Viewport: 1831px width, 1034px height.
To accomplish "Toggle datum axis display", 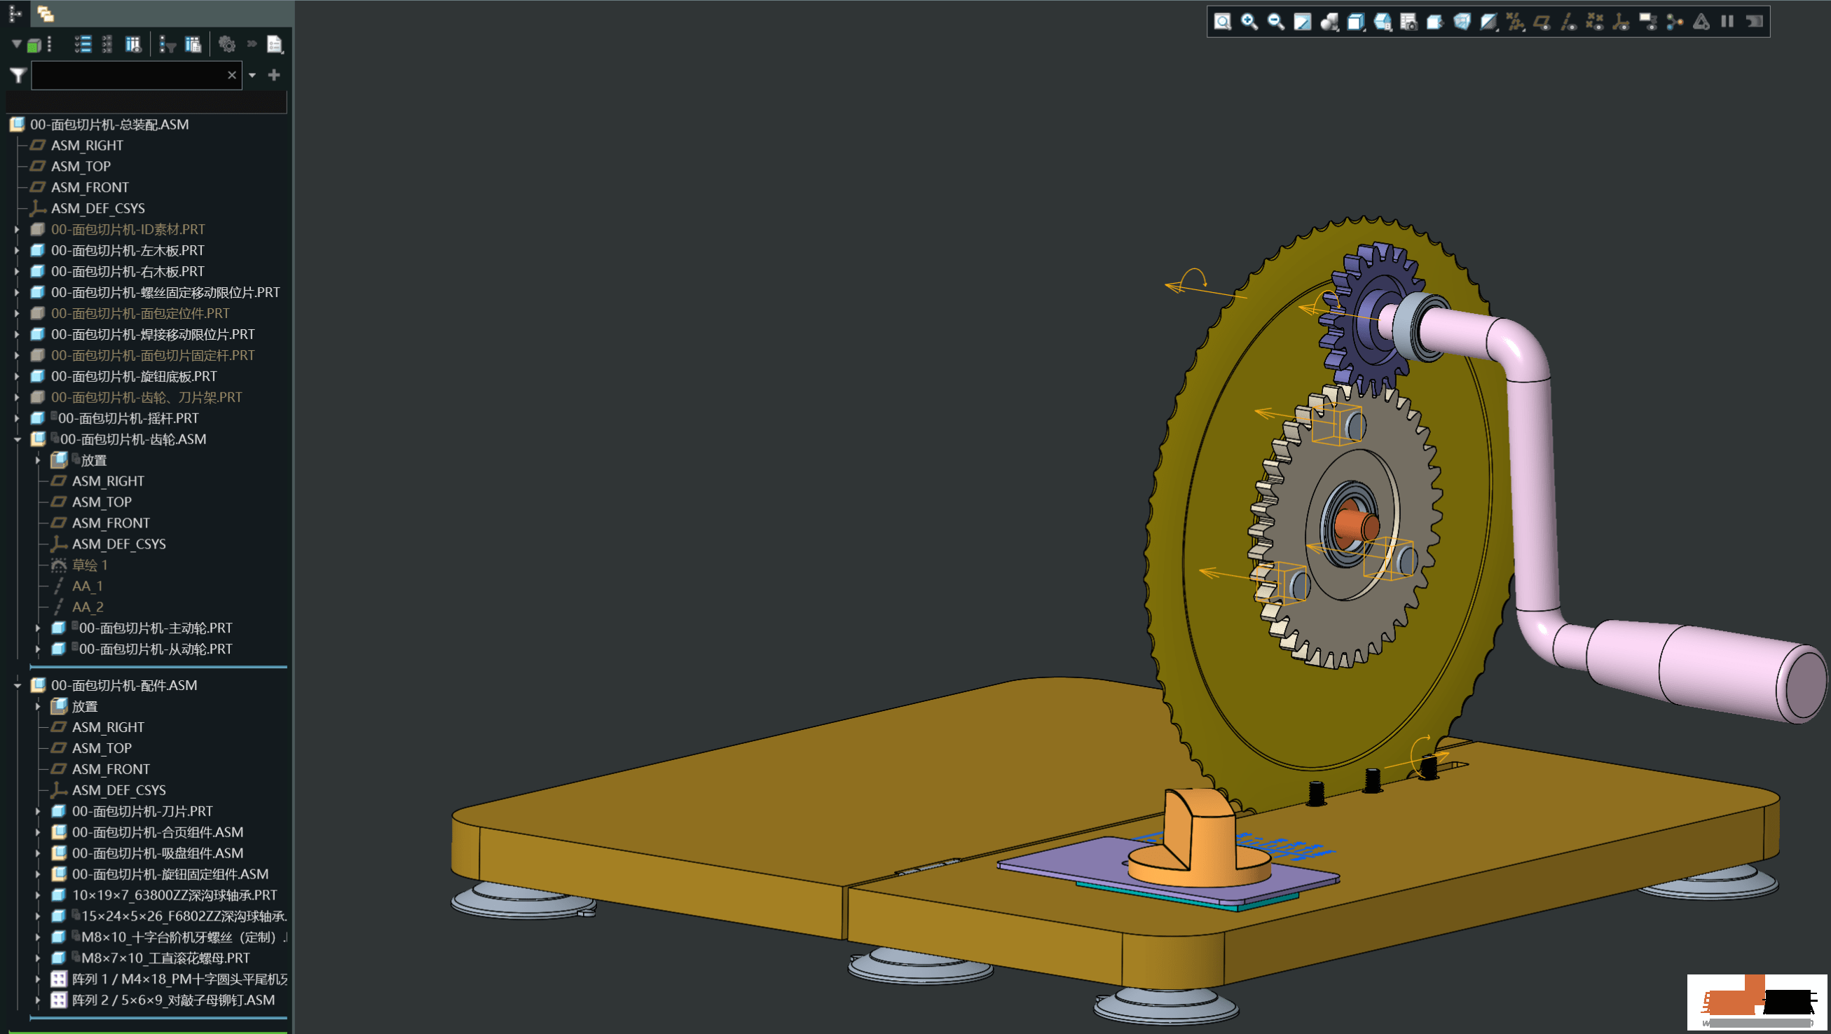I will click(1568, 22).
